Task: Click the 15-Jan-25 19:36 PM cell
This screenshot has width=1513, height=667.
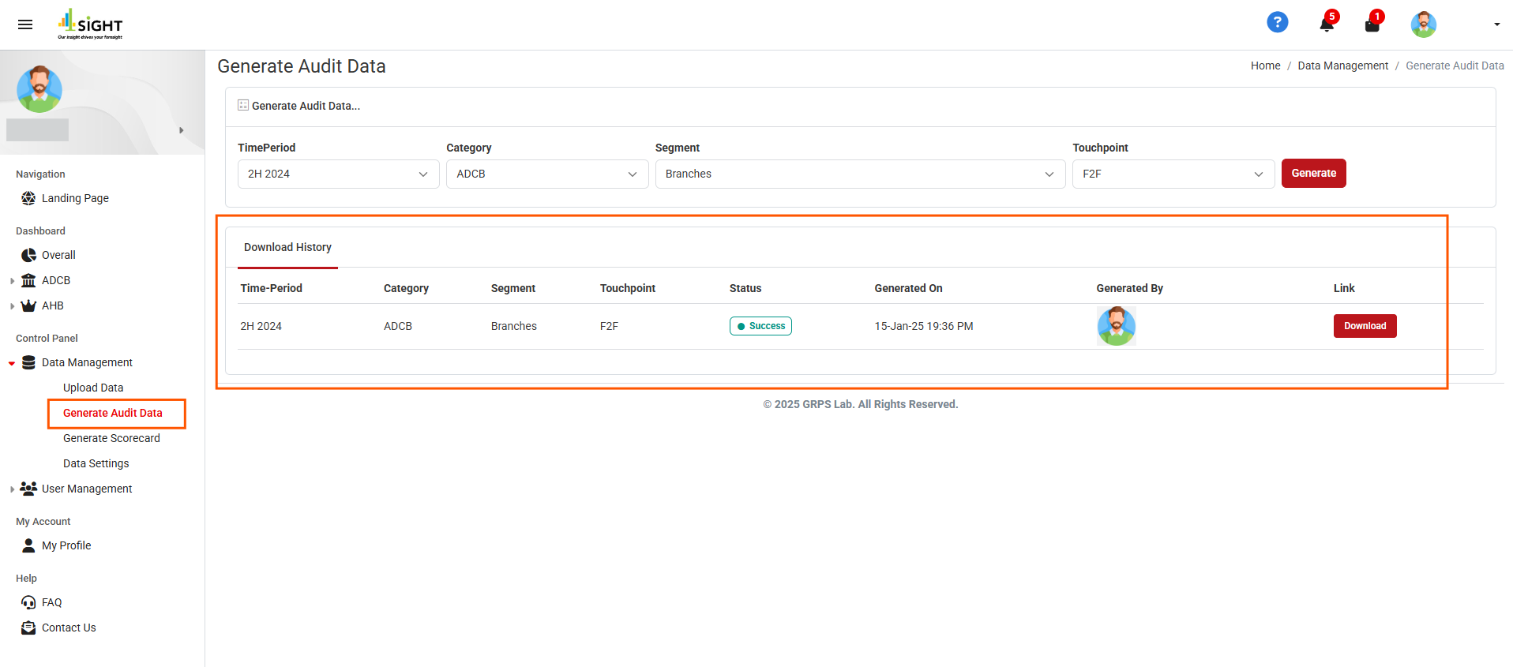Action: (x=923, y=326)
